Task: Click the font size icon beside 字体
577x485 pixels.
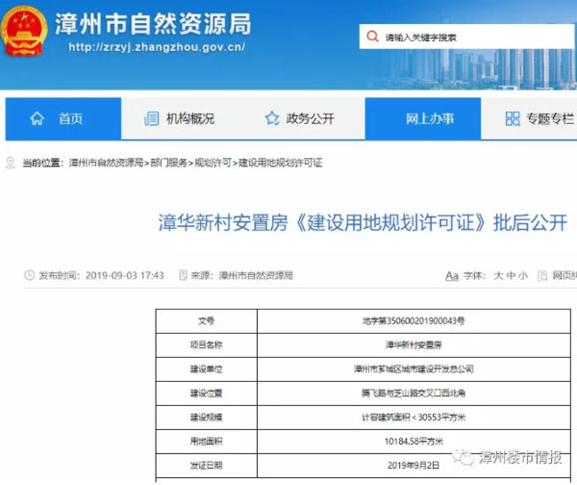Action: click(452, 275)
